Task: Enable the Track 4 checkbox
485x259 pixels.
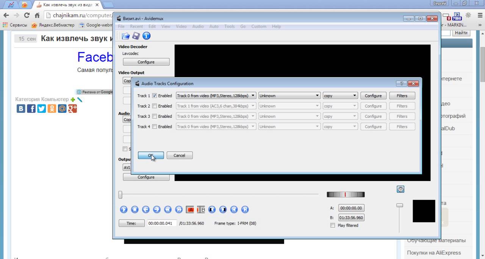Action: (x=154, y=126)
